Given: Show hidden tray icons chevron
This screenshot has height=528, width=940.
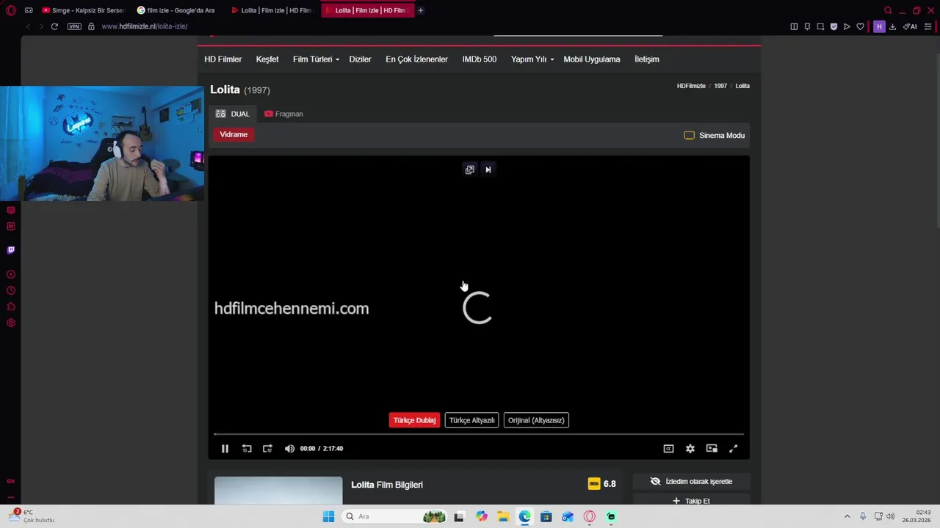Looking at the screenshot, I should [x=847, y=516].
